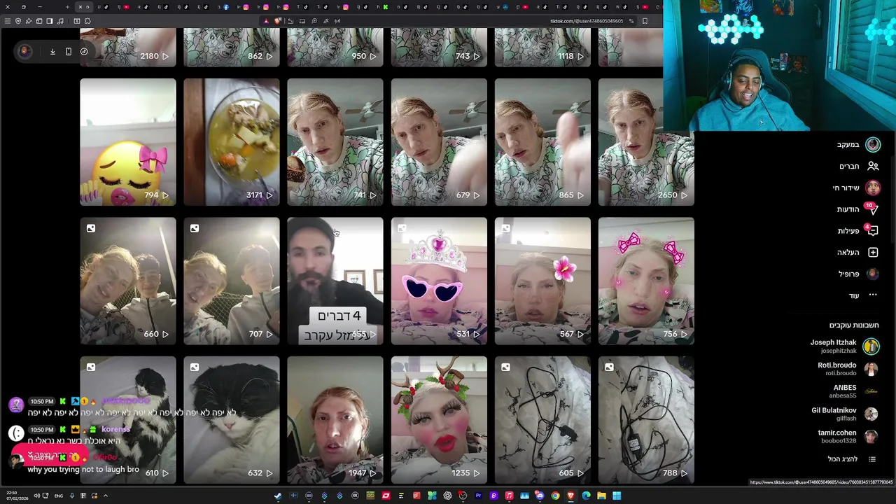Click the taskbar volume speaker icon
The image size is (896, 504).
point(37,496)
